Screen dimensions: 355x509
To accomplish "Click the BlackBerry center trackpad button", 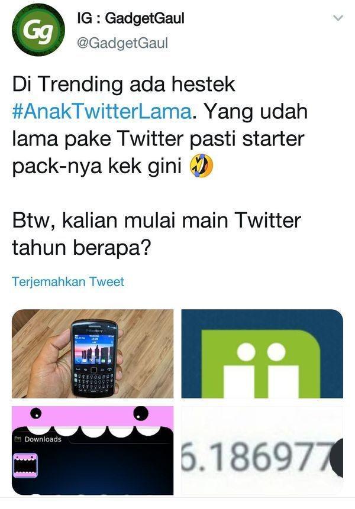I will tap(94, 369).
